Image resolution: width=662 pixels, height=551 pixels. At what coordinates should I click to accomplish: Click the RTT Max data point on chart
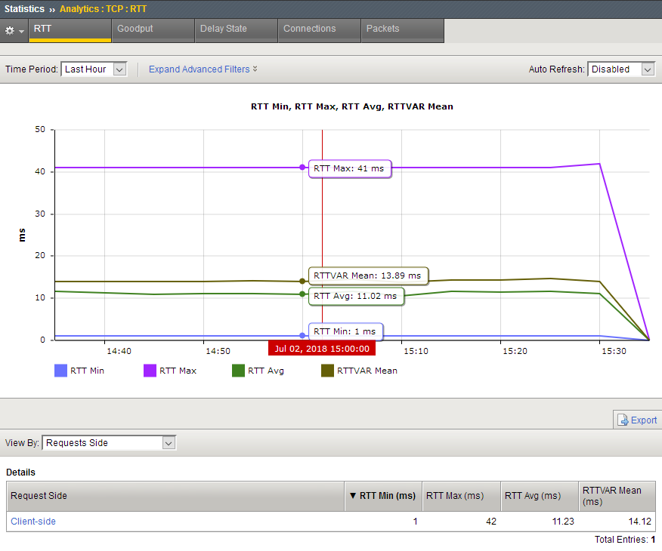(302, 167)
